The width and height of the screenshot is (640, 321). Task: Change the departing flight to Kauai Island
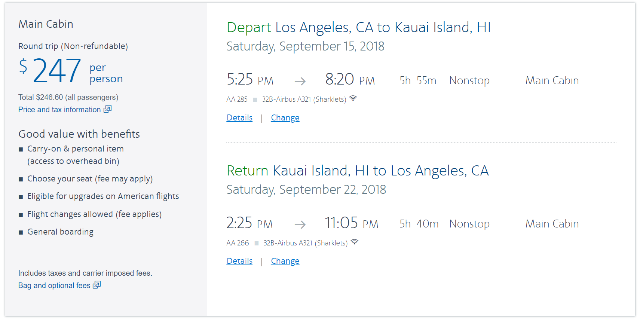(285, 118)
